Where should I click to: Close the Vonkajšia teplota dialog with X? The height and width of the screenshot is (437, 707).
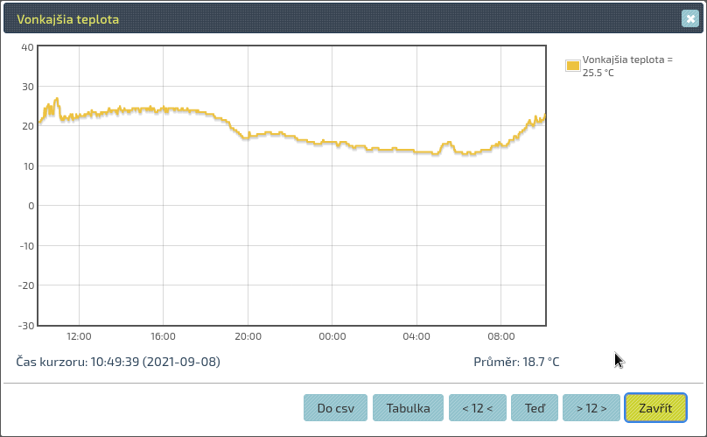click(689, 19)
